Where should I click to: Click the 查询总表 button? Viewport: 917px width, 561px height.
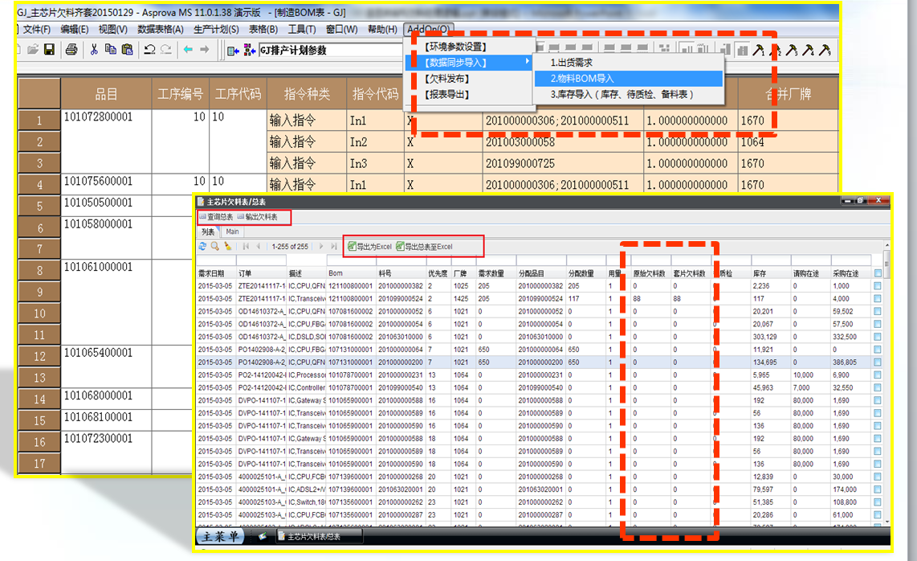216,217
